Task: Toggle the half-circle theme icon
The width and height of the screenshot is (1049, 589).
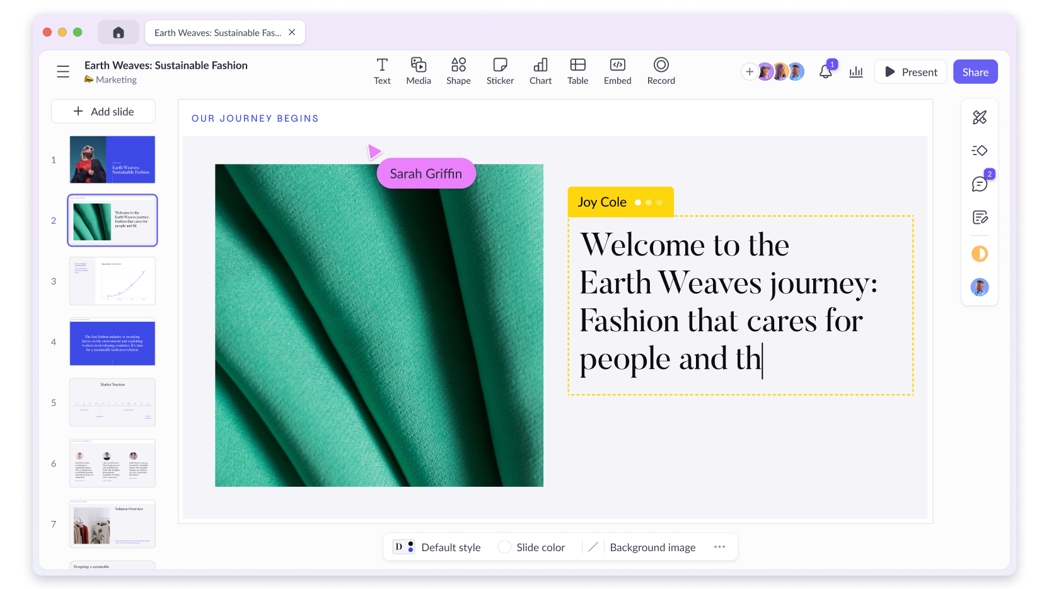Action: coord(980,254)
